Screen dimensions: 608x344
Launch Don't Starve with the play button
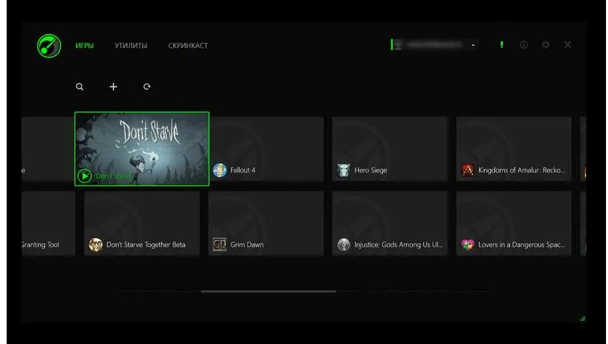[x=85, y=176]
